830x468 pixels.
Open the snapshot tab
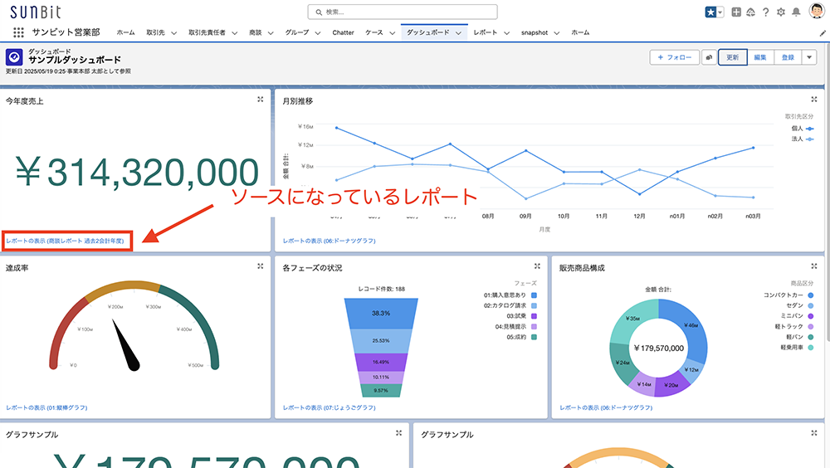pyautogui.click(x=534, y=32)
